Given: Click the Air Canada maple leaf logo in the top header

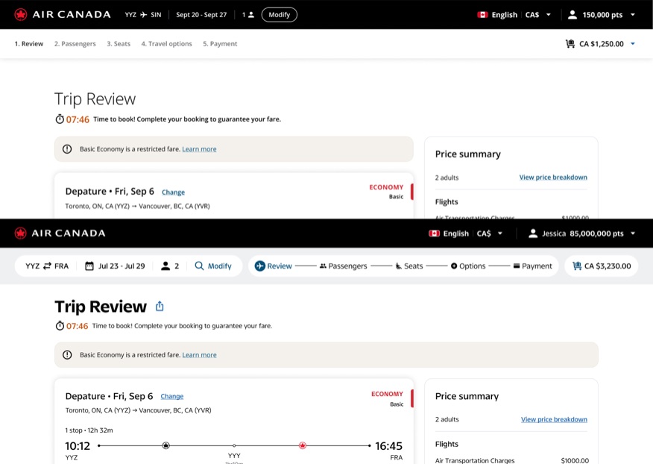Looking at the screenshot, I should point(20,15).
